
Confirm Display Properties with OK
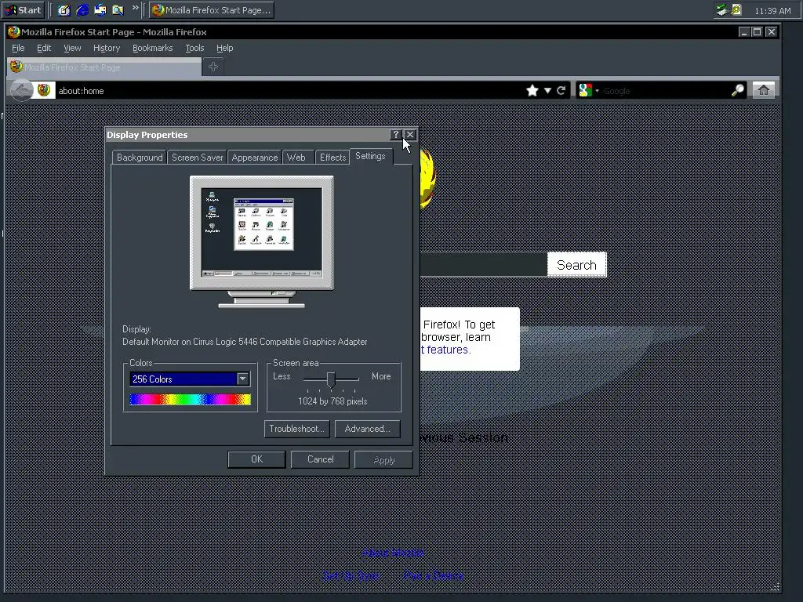(x=256, y=459)
